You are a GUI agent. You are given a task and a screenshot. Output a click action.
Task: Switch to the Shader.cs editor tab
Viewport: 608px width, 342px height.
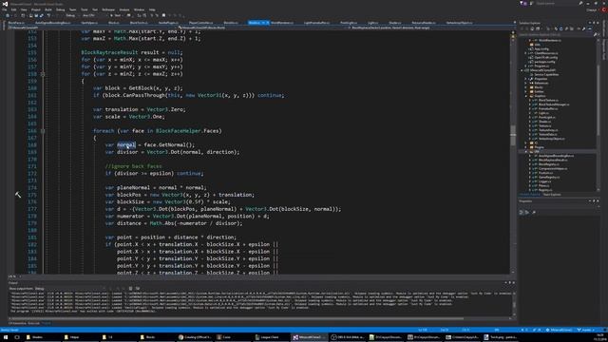click(395, 23)
